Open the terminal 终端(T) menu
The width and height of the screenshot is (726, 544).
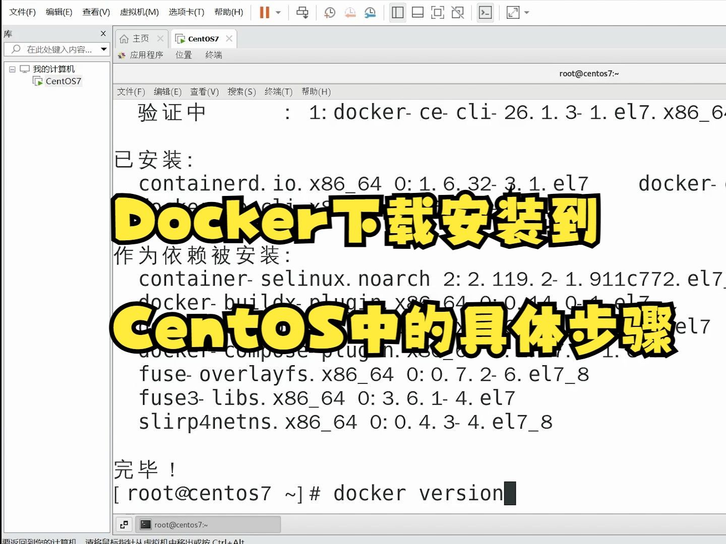278,92
